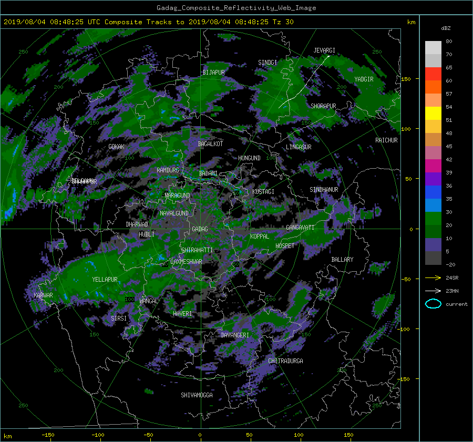The image size is (473, 442).
Task: Click the GANGAVATI town label
Action: point(300,228)
